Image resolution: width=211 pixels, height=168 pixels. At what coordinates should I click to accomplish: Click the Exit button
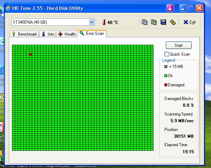(189, 22)
